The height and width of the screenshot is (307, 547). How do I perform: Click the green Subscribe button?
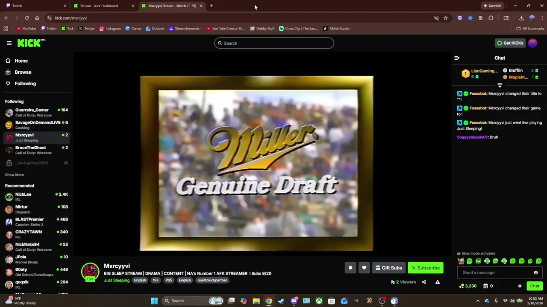coord(425,268)
